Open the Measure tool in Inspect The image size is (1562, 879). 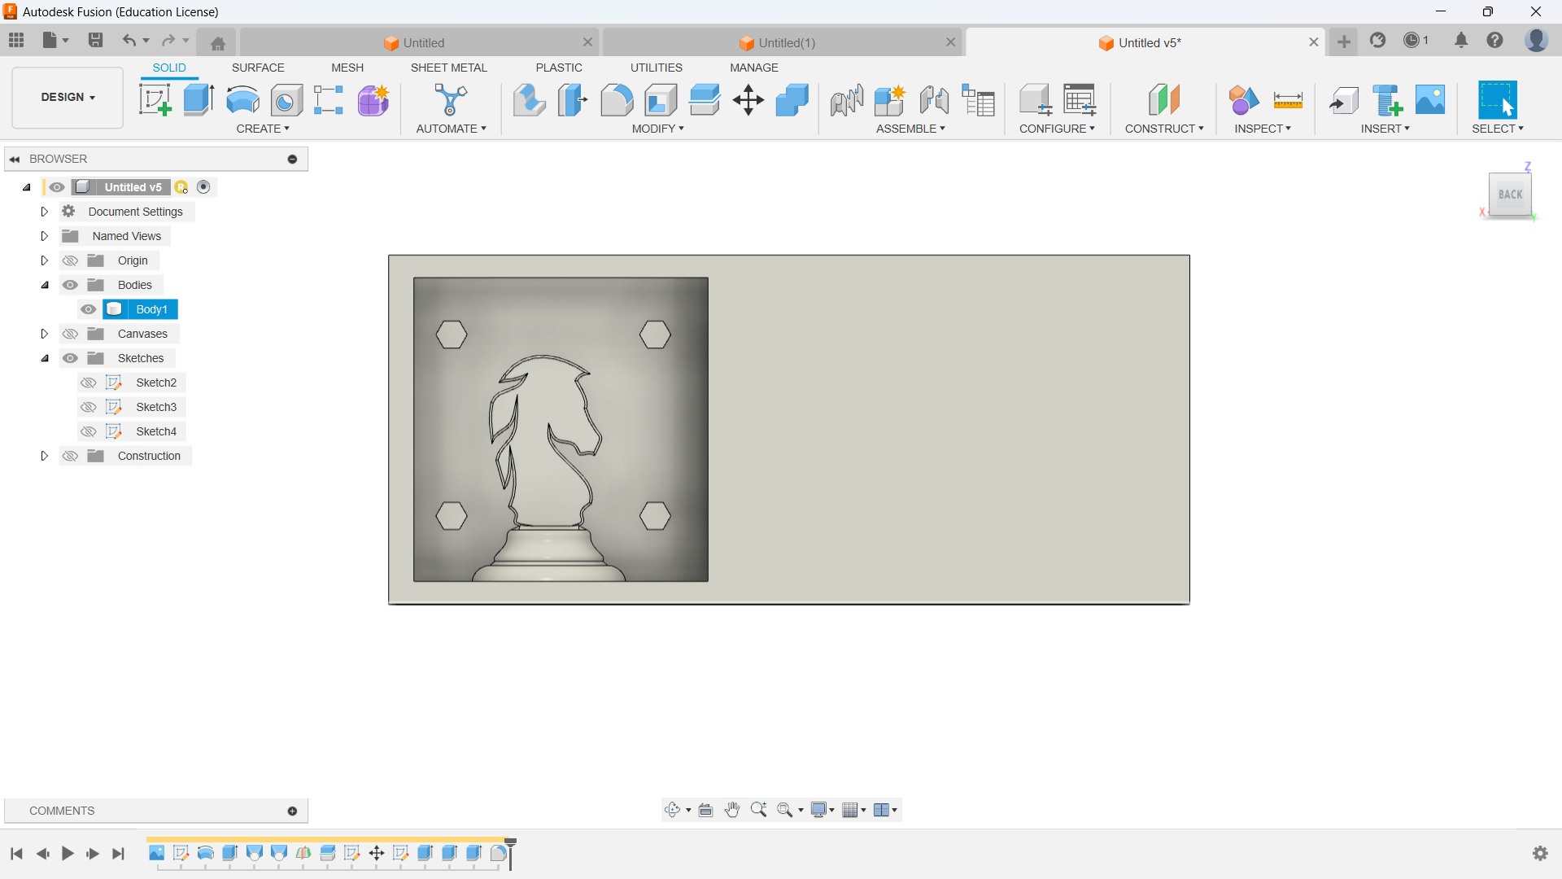pyautogui.click(x=1288, y=100)
